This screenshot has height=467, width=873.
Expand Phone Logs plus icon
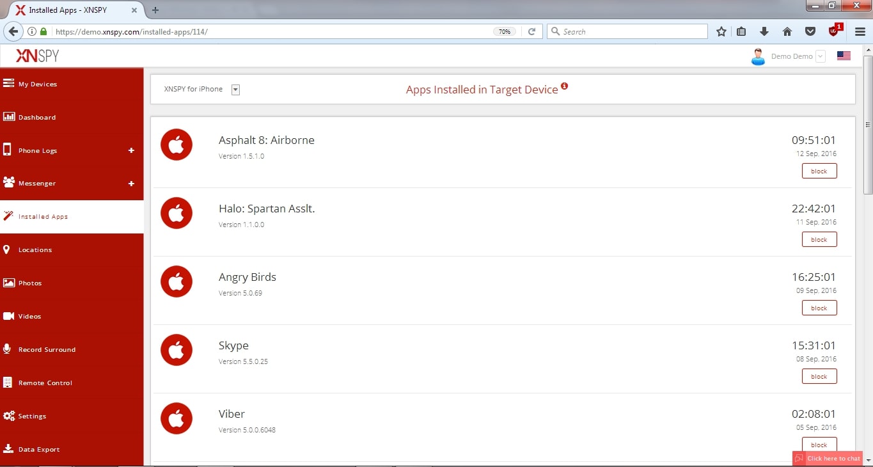(x=131, y=150)
